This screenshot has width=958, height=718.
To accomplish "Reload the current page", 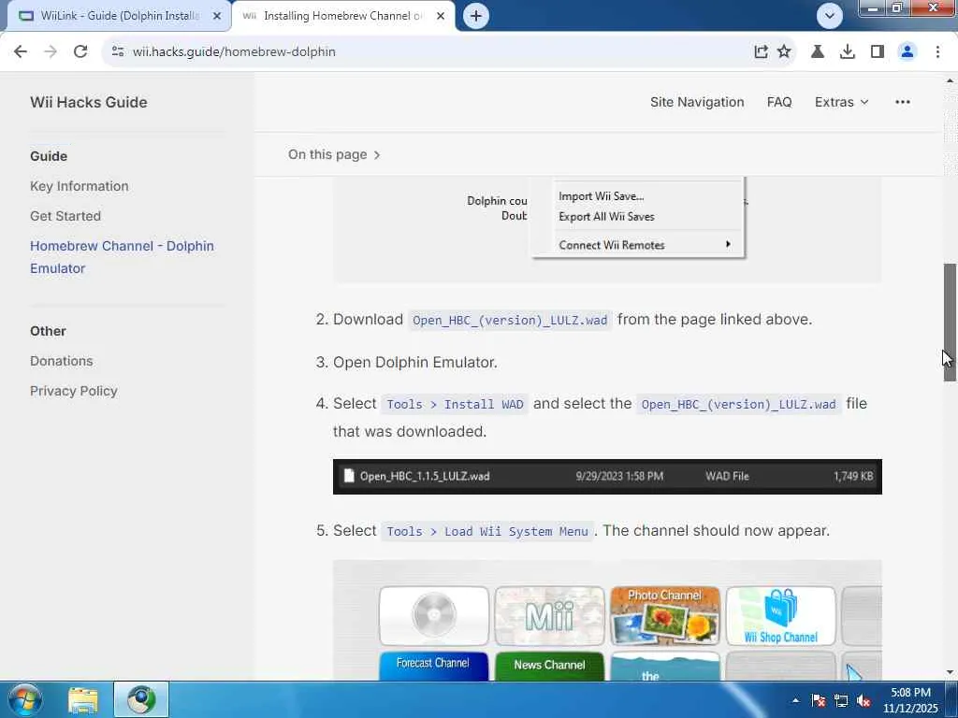I will coord(80,52).
